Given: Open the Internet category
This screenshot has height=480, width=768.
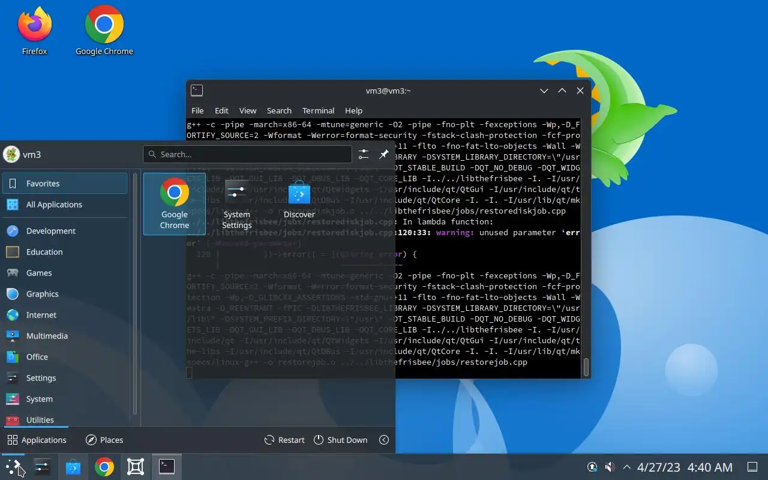Looking at the screenshot, I should coord(65,315).
